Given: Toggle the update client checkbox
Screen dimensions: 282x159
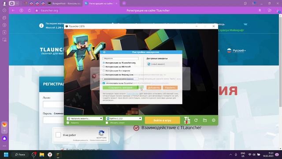Looking at the screenshot, I should tap(107, 123).
